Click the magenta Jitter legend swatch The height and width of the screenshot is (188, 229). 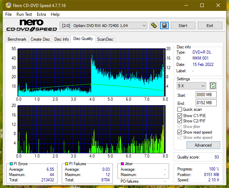pyautogui.click(x=122, y=164)
